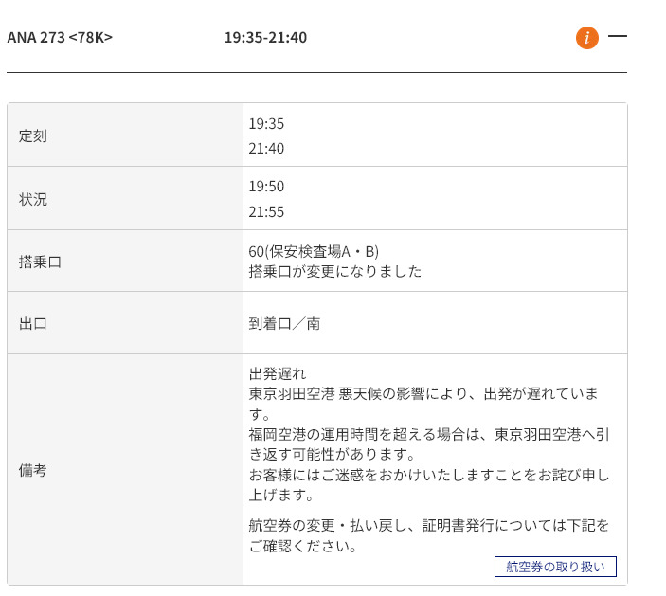Select the 出口 row label
The image size is (666, 596).
click(33, 323)
